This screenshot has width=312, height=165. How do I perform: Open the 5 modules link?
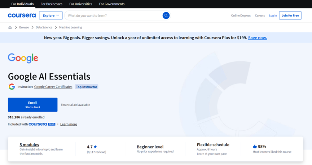coord(29,145)
